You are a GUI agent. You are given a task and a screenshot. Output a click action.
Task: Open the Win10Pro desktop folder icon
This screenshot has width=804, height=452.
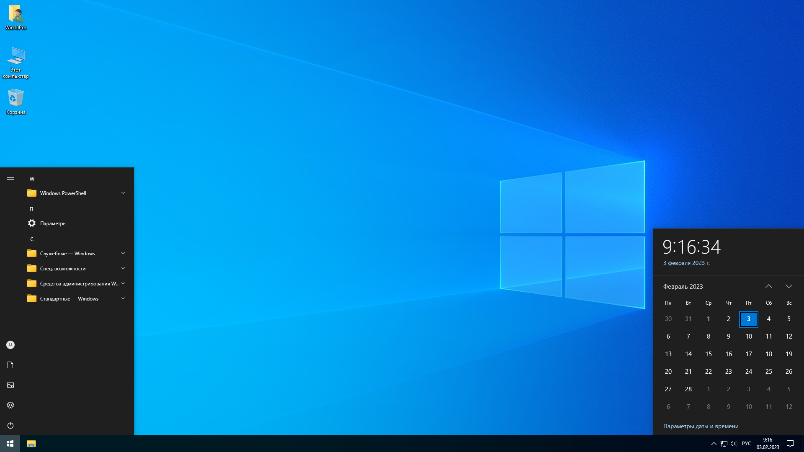[16, 18]
